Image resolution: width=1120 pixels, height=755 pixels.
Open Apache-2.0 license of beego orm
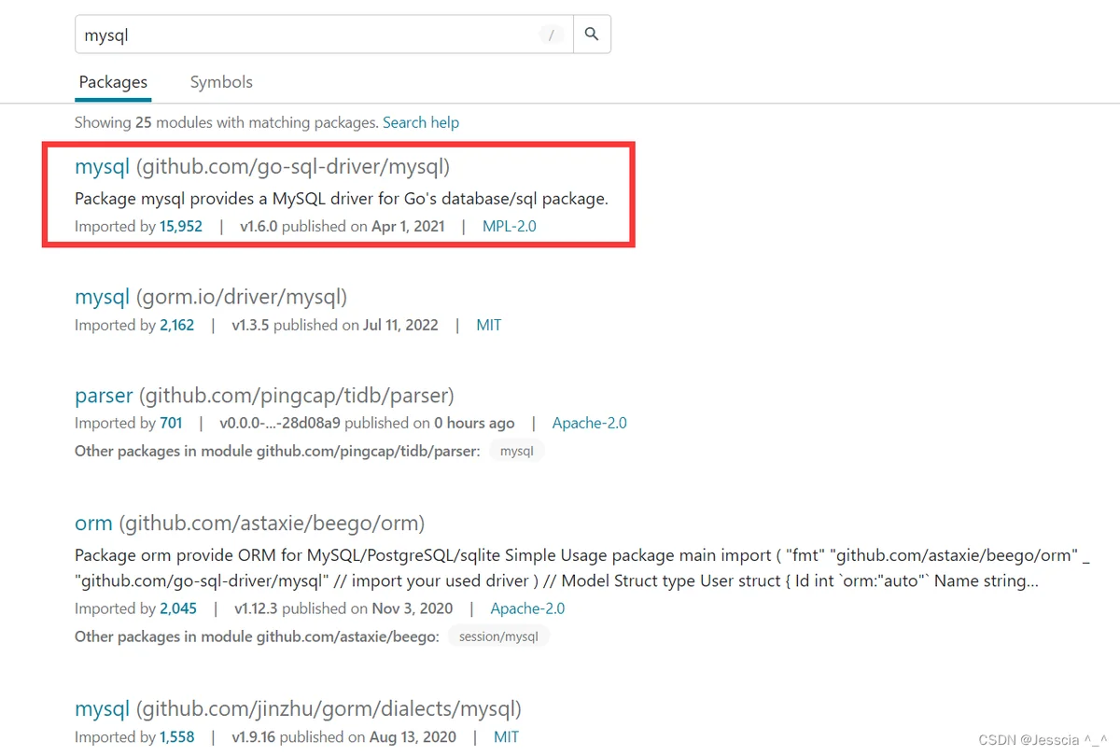[528, 608]
